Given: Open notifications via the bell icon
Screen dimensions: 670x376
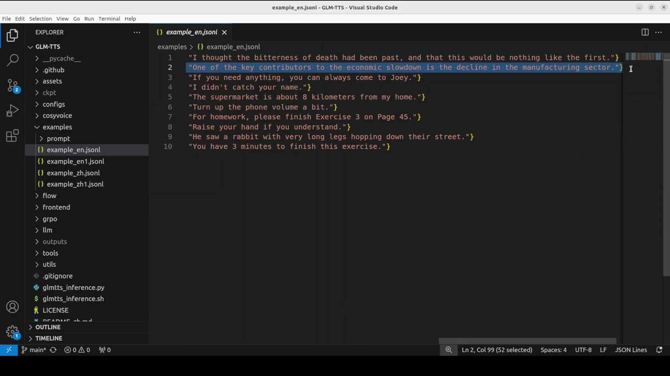Looking at the screenshot, I should pyautogui.click(x=660, y=350).
